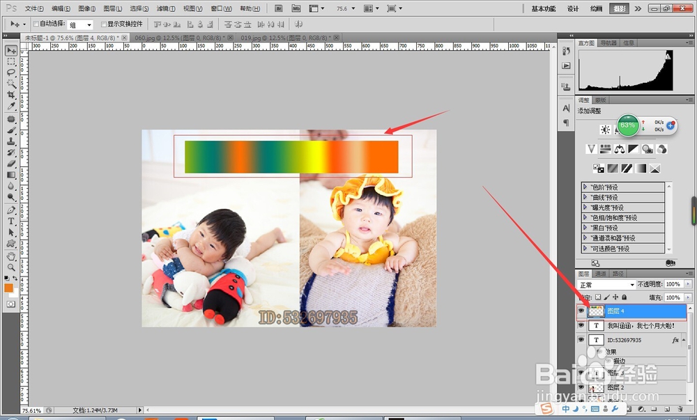Open the History panel icon
This screenshot has width=697, height=420.
click(x=566, y=51)
